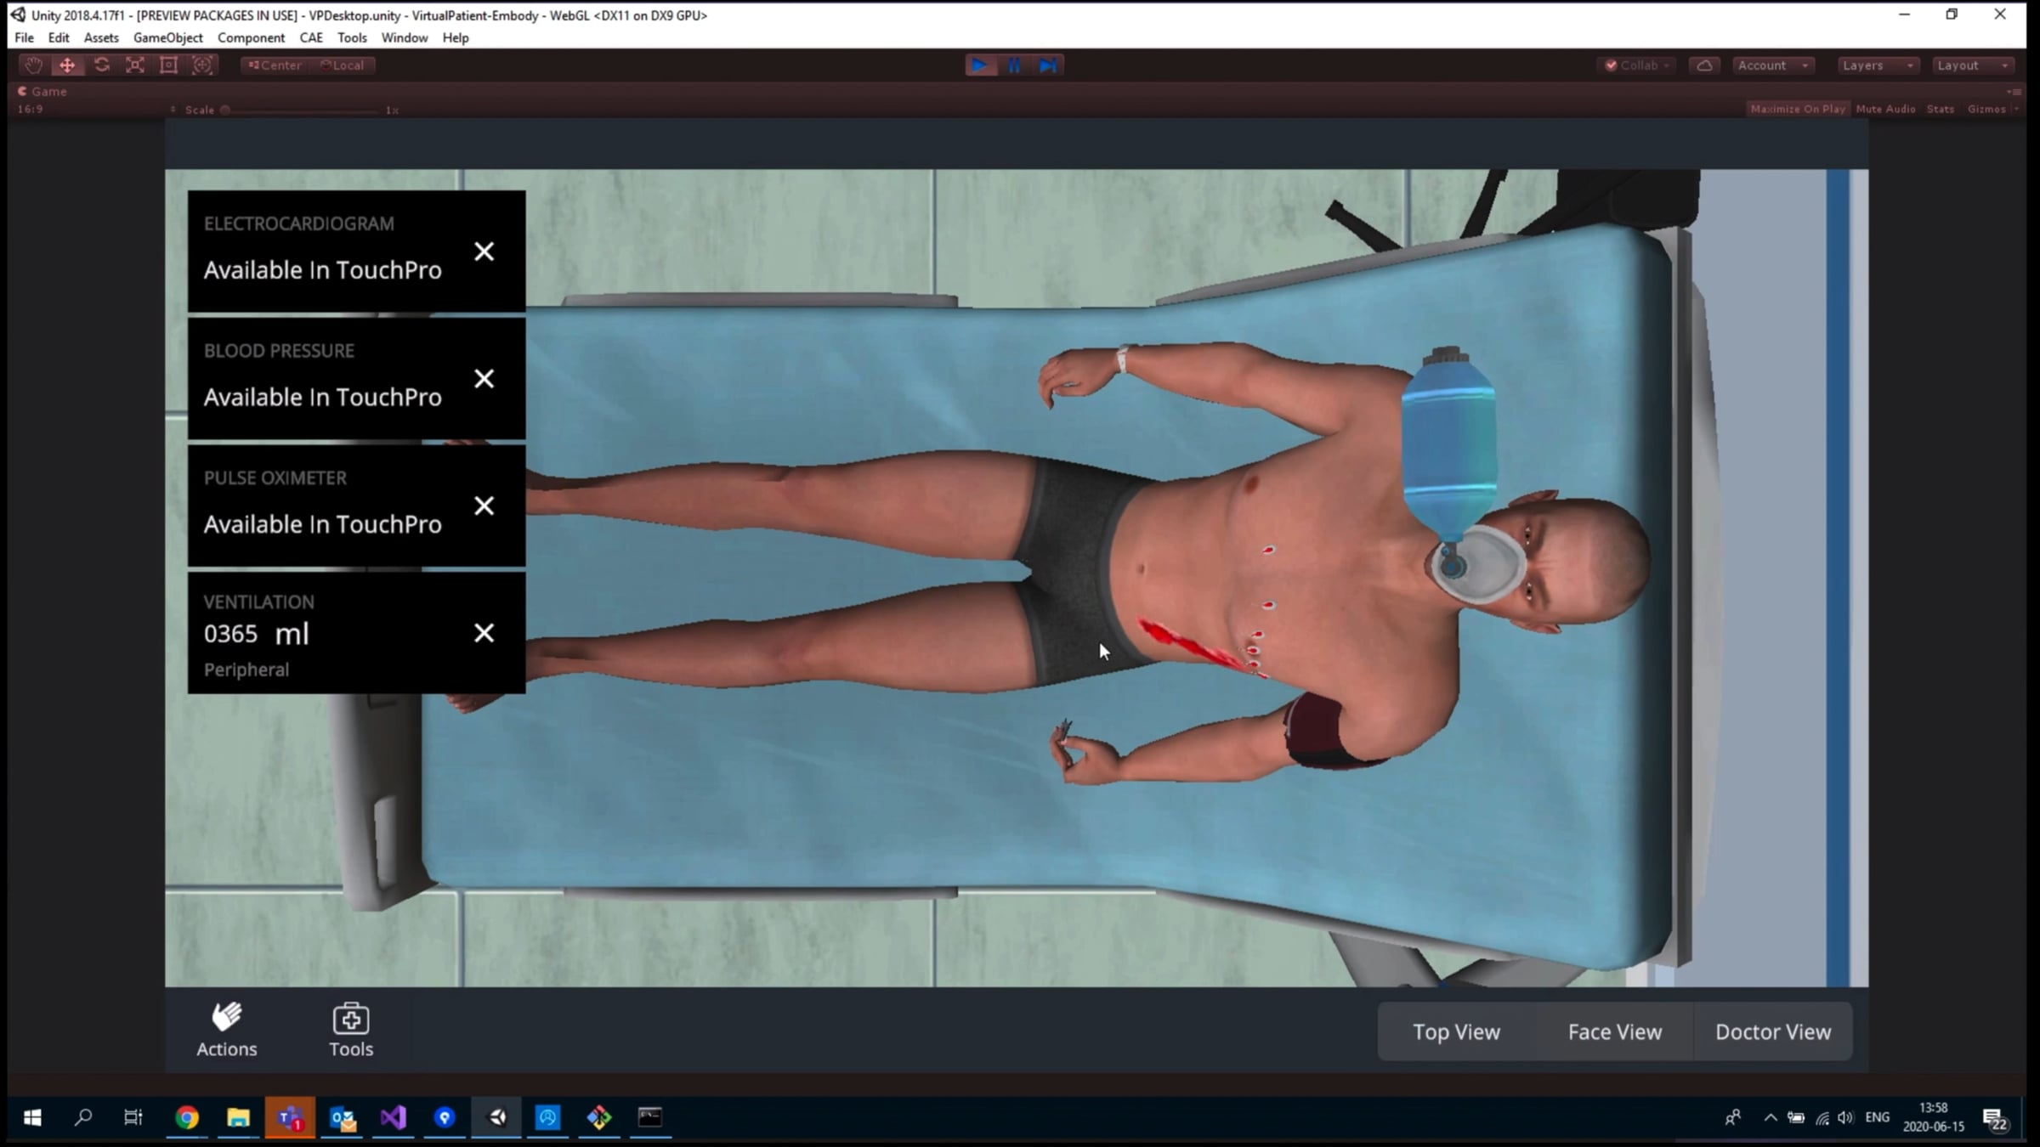Open Visual Studio from the taskbar
This screenshot has width=2040, height=1147.
pyautogui.click(x=394, y=1117)
